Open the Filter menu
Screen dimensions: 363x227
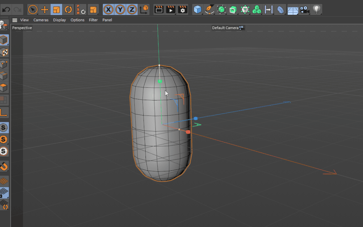tap(93, 20)
